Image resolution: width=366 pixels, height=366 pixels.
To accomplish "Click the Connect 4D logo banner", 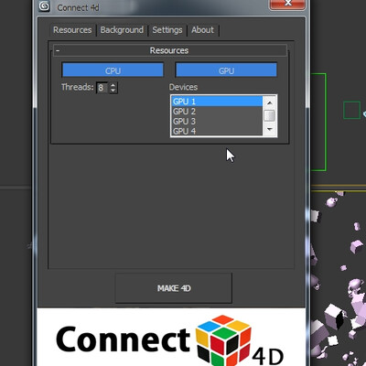I will 171,338.
